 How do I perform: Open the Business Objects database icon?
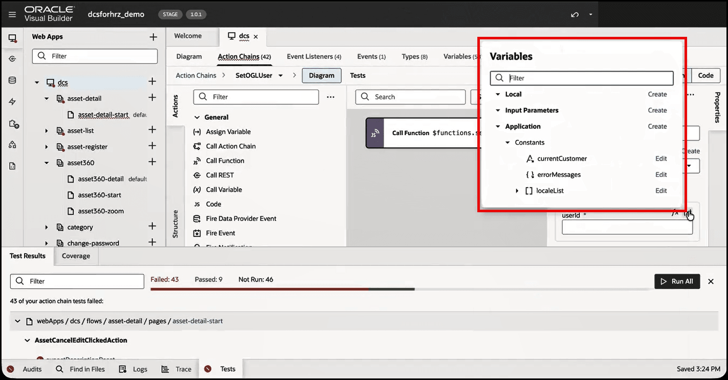[12, 80]
